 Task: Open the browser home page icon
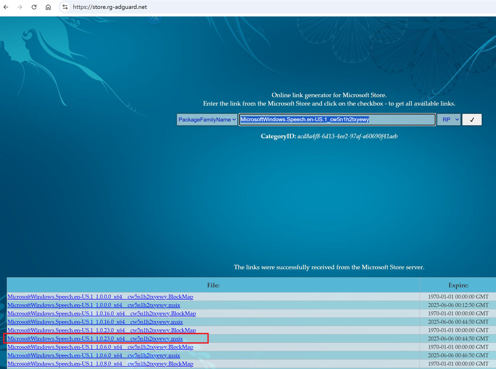coord(48,7)
